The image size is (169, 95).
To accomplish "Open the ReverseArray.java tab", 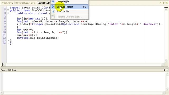I will (25, 3).
